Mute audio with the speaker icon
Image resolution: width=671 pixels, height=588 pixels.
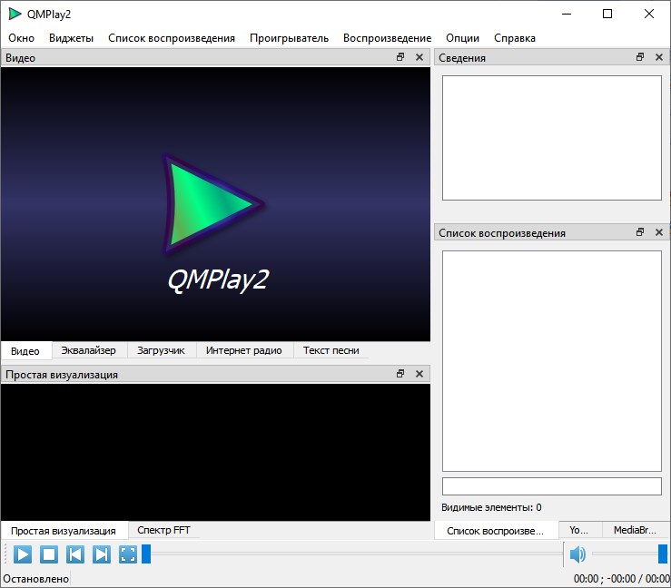pyautogui.click(x=577, y=554)
